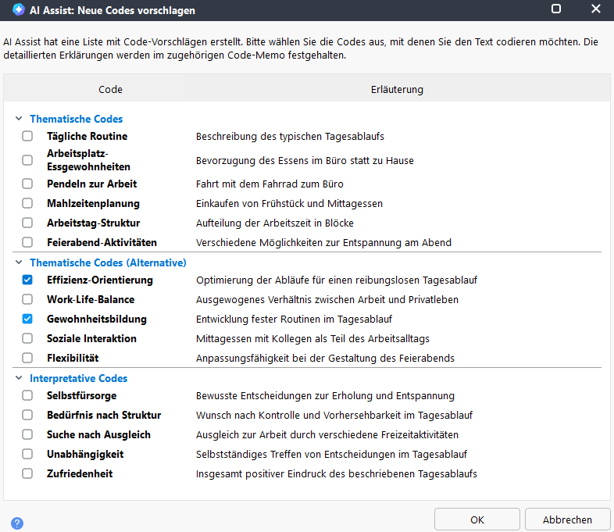Tick the Selbstfürsorge checkbox
This screenshot has height=532, width=614.
(27, 395)
